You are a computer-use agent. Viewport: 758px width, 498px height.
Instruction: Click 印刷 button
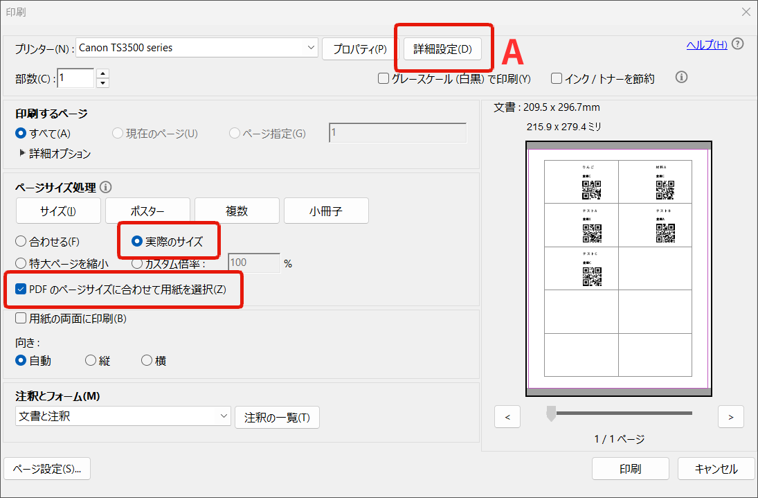[x=631, y=468]
